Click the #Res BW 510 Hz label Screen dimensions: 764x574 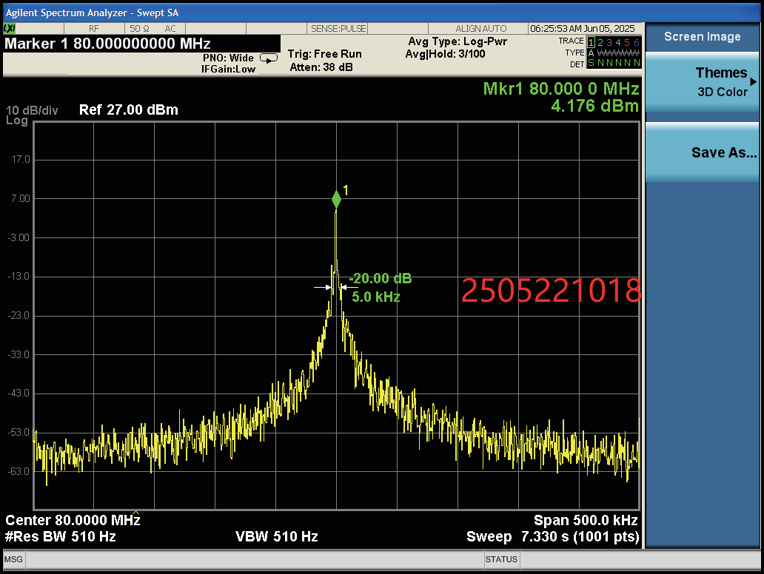point(61,536)
